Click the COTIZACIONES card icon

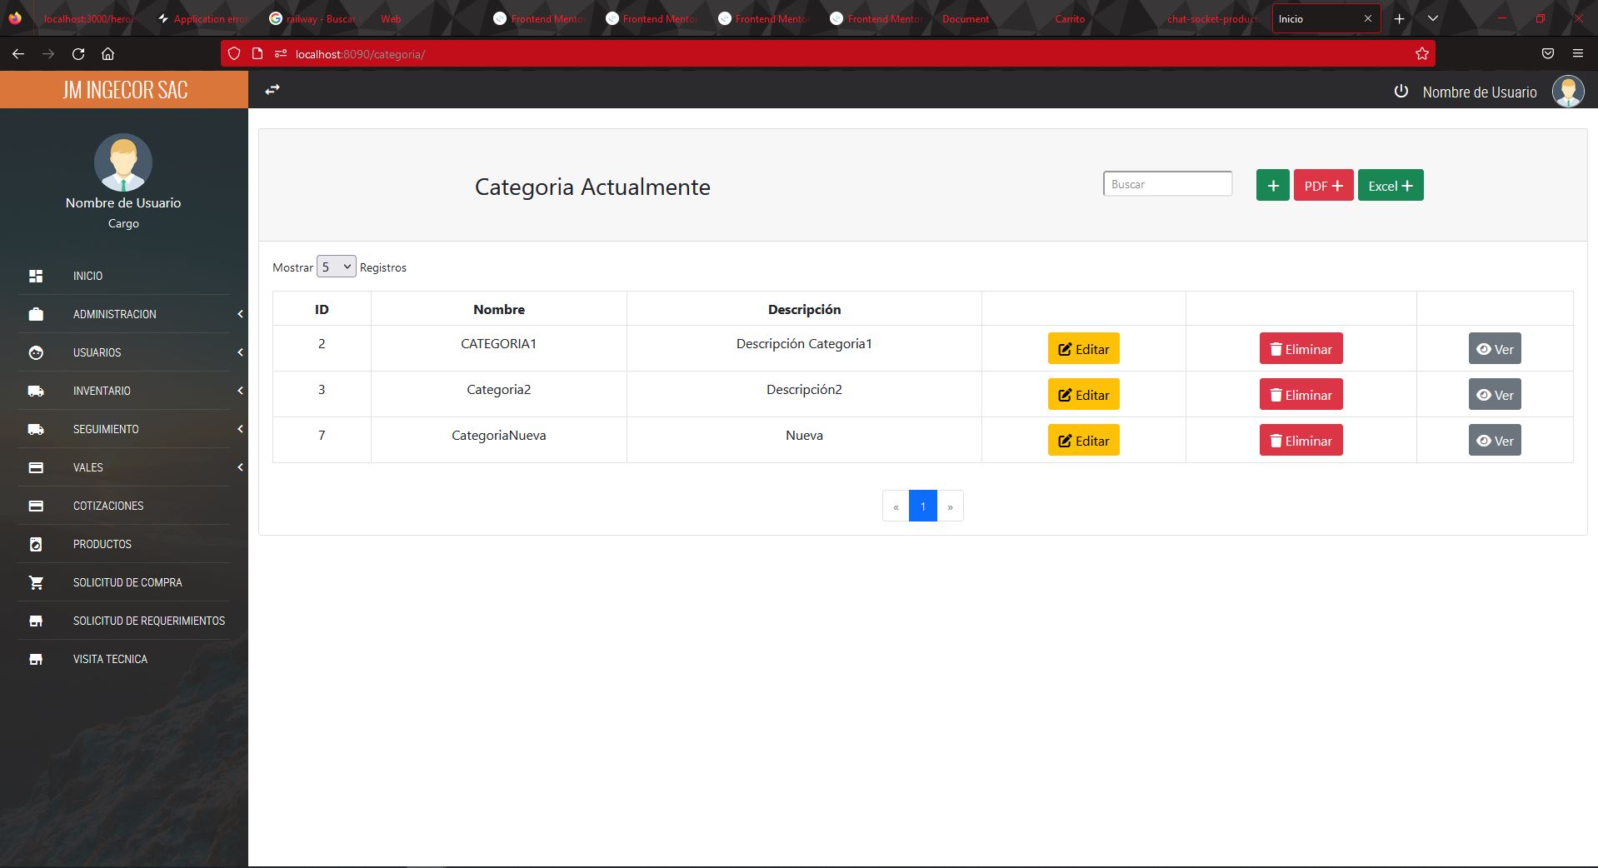(36, 506)
